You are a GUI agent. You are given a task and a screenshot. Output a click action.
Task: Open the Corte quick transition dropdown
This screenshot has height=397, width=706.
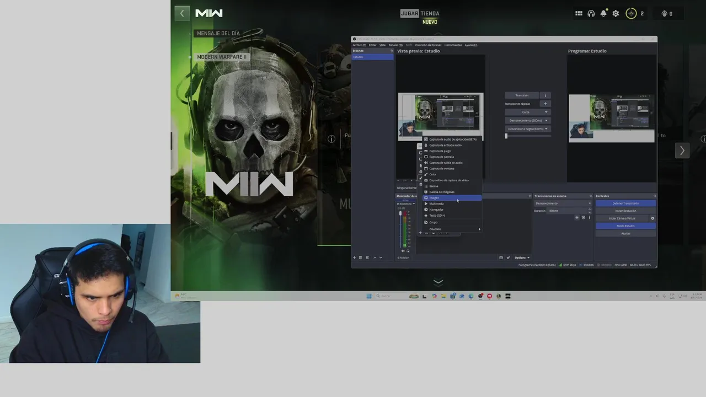(x=528, y=112)
